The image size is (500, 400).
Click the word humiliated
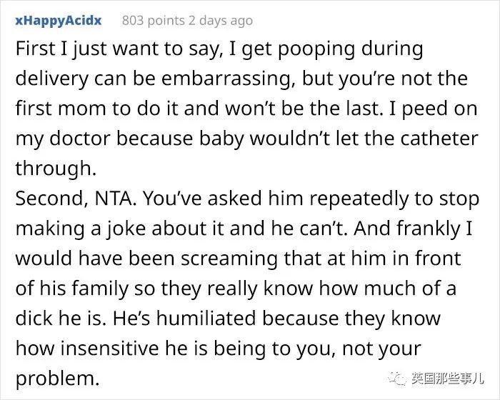pyautogui.click(x=206, y=319)
